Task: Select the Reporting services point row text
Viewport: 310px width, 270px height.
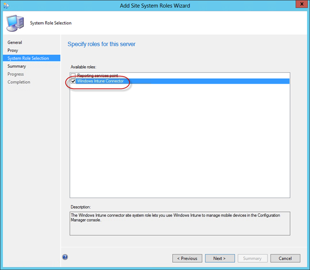Action: pyautogui.click(x=97, y=75)
